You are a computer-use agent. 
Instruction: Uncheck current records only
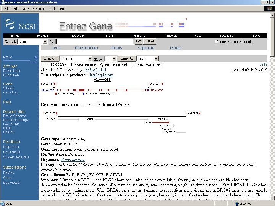click(217, 42)
